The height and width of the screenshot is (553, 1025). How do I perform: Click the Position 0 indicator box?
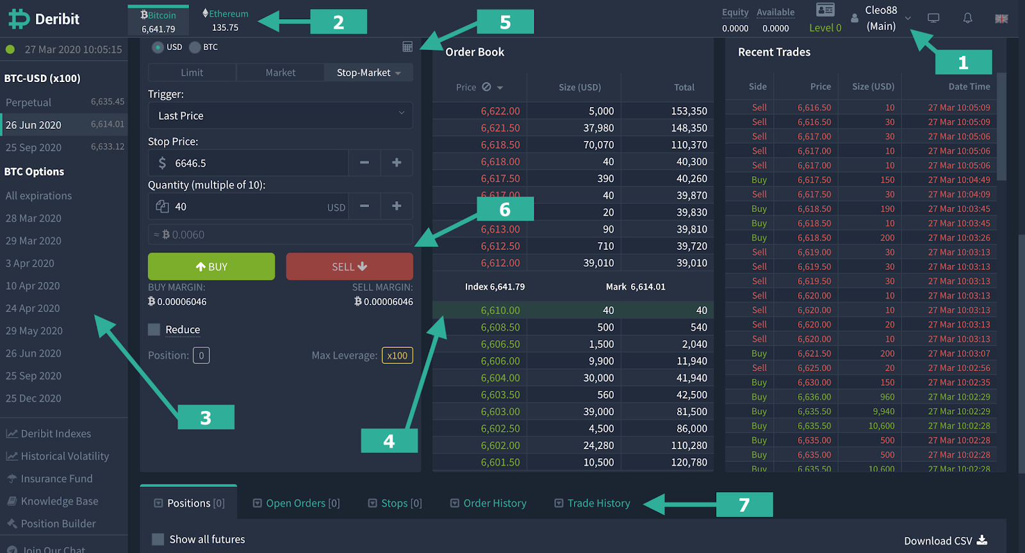click(201, 355)
